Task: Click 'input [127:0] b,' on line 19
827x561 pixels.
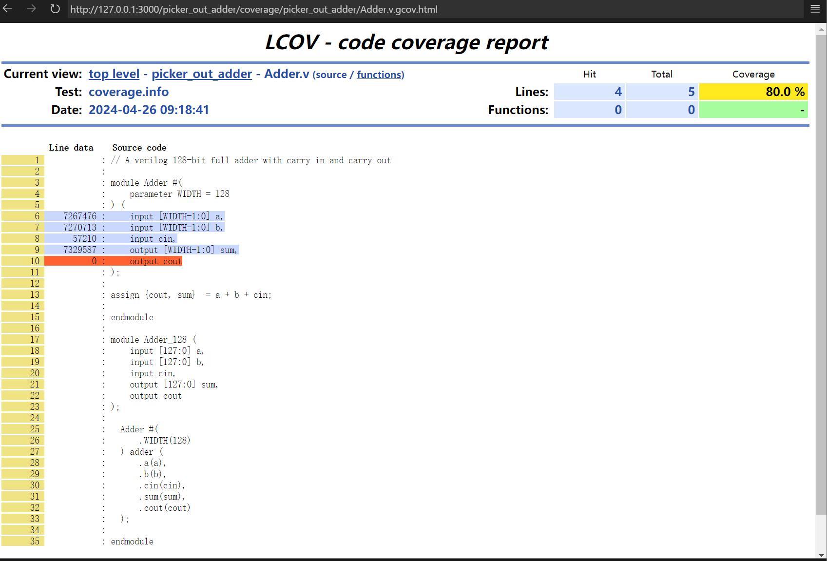Action: [x=167, y=362]
